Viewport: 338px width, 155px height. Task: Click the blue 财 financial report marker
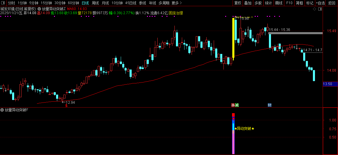[x=270, y=105]
